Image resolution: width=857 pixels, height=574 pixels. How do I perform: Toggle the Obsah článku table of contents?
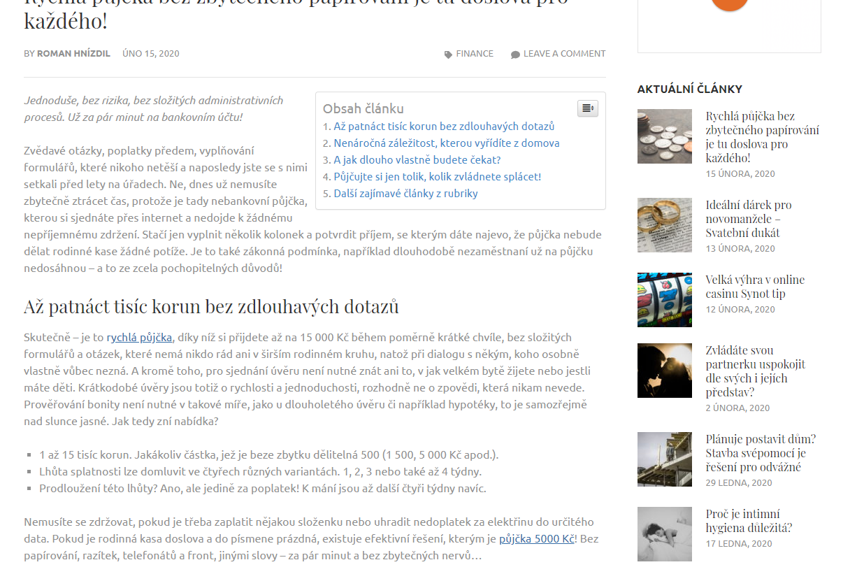[587, 108]
